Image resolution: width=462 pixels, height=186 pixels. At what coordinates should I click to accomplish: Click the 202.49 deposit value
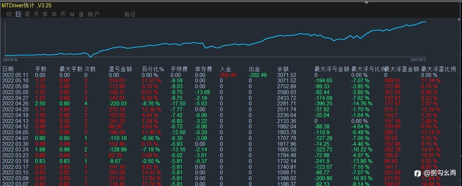point(228,75)
